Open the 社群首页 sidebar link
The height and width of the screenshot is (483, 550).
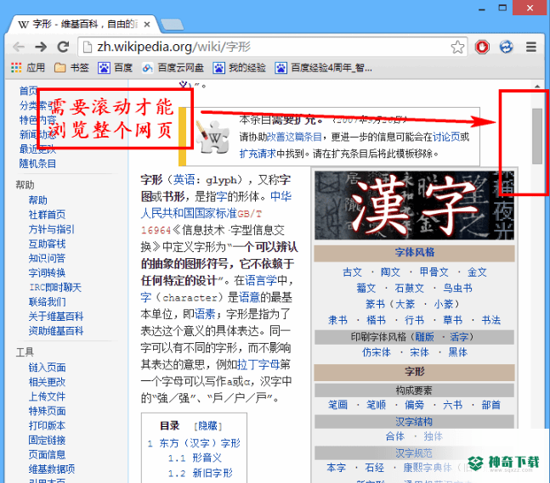(47, 215)
